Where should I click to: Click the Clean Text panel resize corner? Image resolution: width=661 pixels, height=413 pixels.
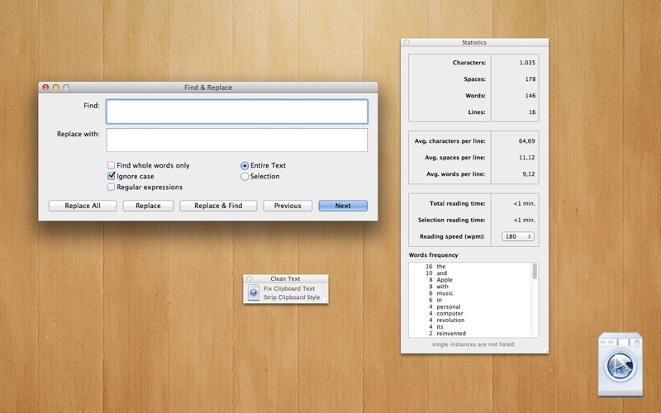(x=326, y=300)
